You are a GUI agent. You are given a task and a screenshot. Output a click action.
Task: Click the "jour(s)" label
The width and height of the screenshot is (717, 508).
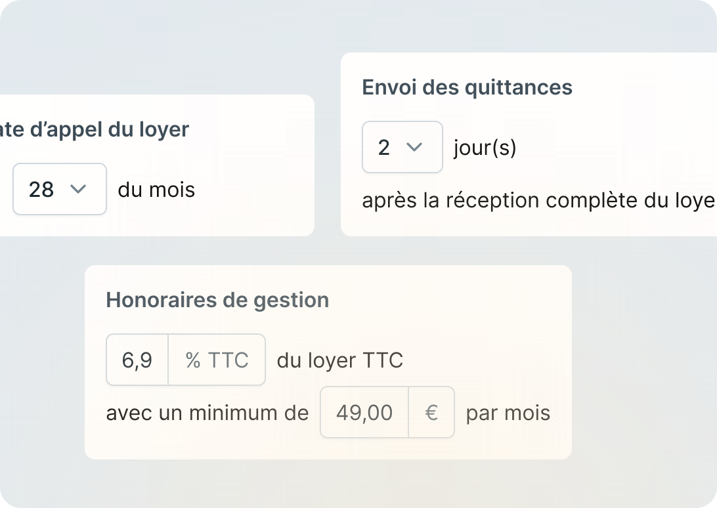pyautogui.click(x=485, y=148)
